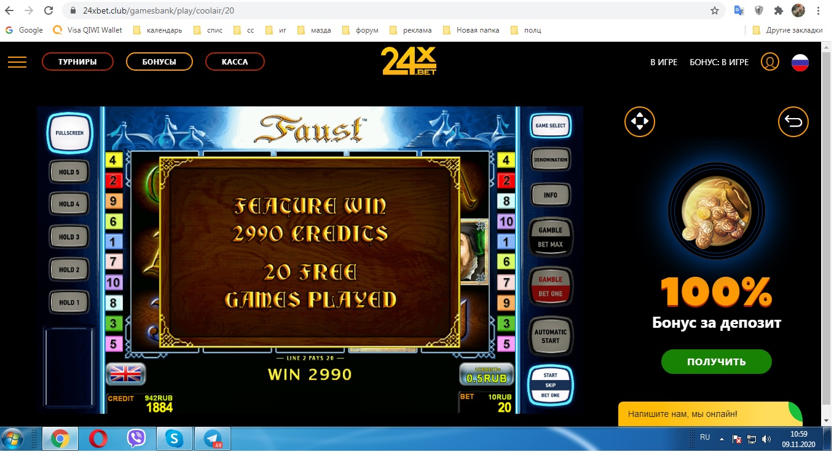Open the Google Translate icon in the address bar
The height and width of the screenshot is (452, 834).
pyautogui.click(x=739, y=10)
